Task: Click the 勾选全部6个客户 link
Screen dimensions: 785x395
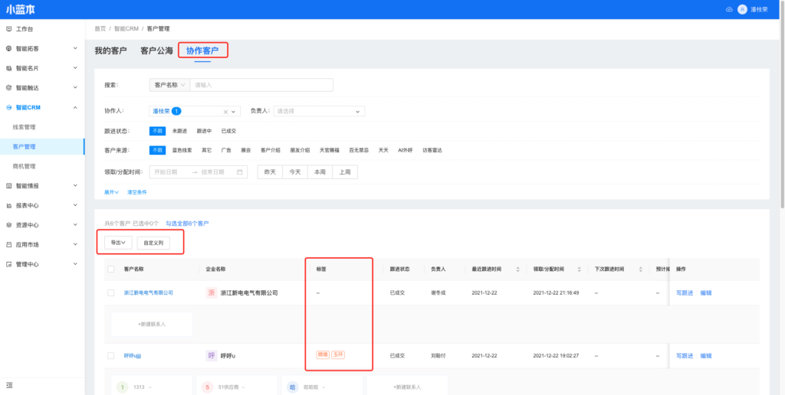Action: (x=187, y=224)
